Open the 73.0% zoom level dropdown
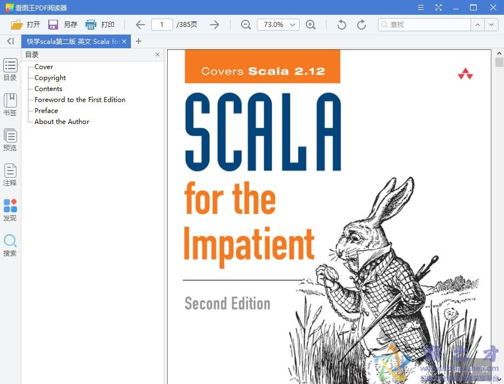The height and width of the screenshot is (384, 504). 278,25
